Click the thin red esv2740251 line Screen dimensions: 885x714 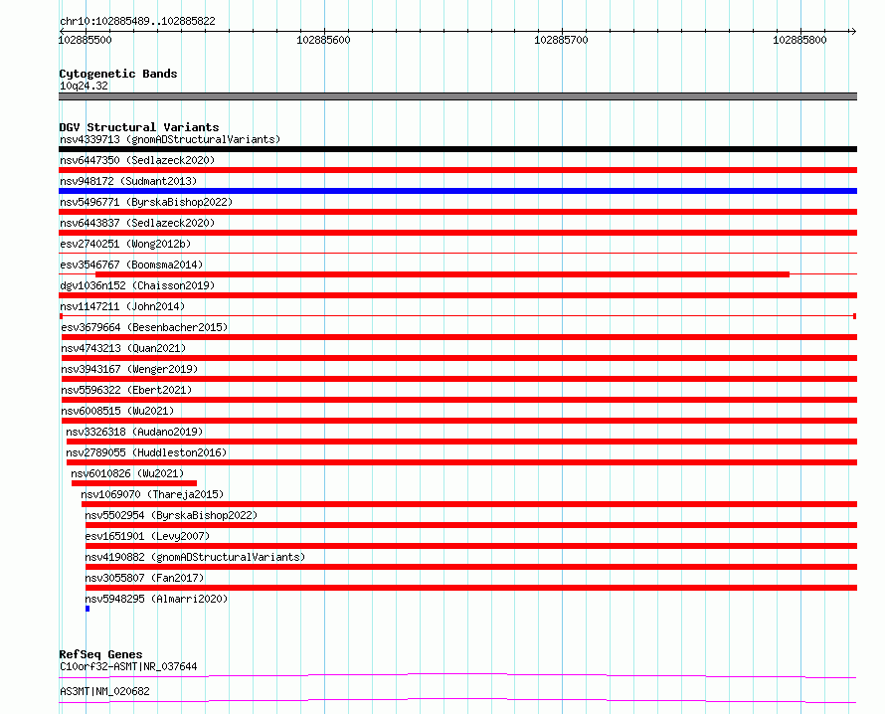[x=457, y=254]
